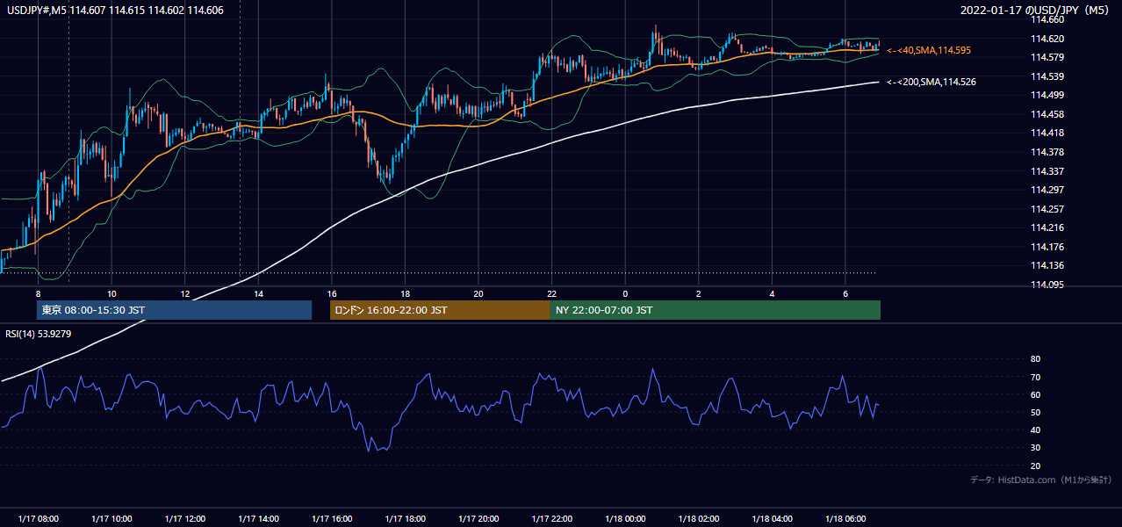This screenshot has width=1122, height=527.
Task: Click the 40 SMA 114.595 orange label
Action: 929,51
